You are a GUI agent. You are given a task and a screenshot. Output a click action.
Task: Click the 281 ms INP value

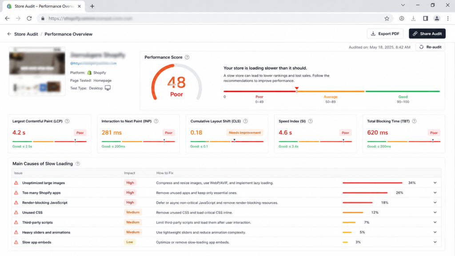coord(112,132)
